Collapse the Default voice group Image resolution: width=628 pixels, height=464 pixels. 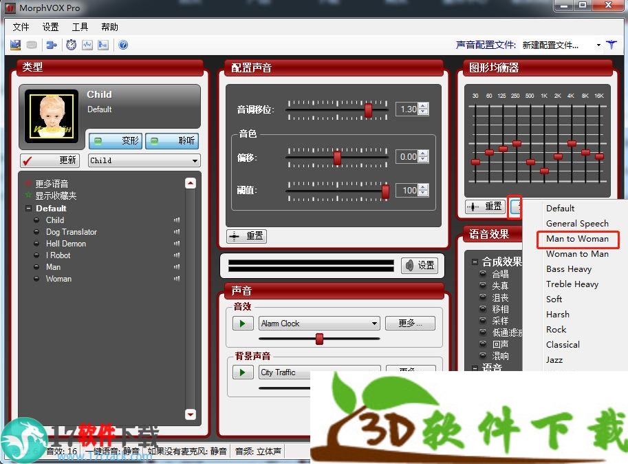click(x=28, y=209)
